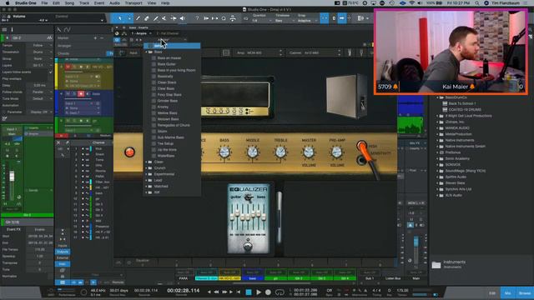Open the amp view grid icon
Viewport: 534px width, 300px height.
click(x=226, y=52)
